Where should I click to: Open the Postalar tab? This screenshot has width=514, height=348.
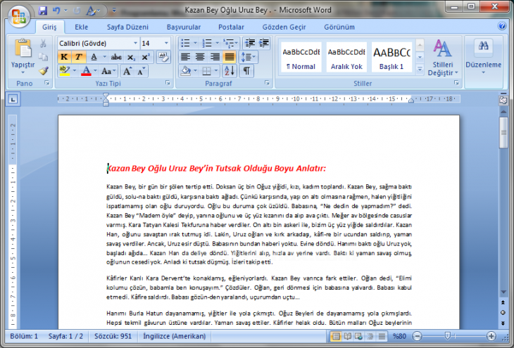(x=231, y=27)
